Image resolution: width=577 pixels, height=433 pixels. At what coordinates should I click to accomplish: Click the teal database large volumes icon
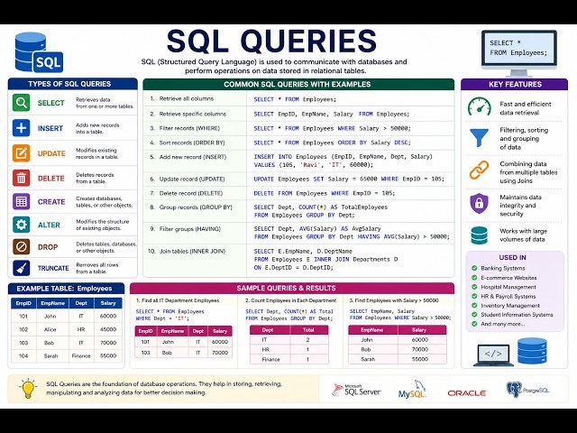point(479,235)
